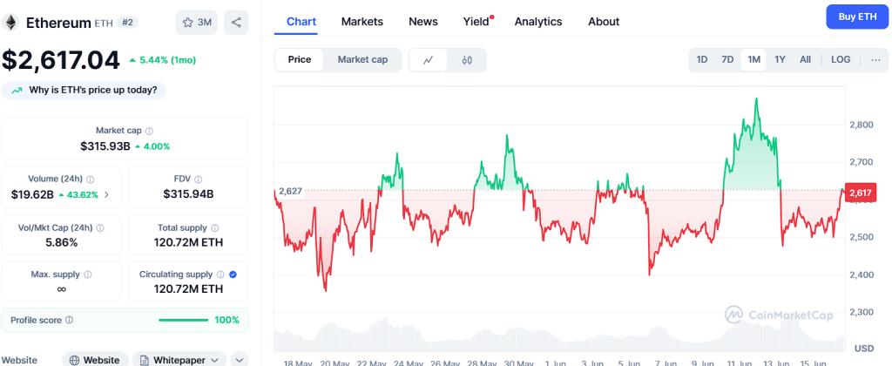The width and height of the screenshot is (892, 366).
Task: Open the chart more options ellipsis
Action: 875,60
